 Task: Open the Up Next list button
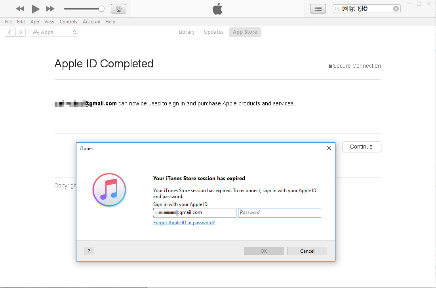tap(318, 9)
